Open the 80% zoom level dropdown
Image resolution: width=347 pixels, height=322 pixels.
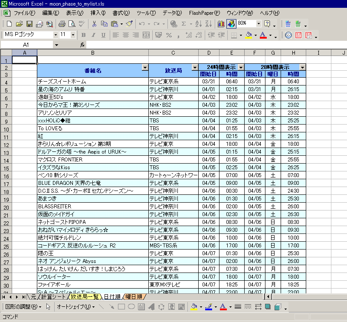(x=259, y=23)
